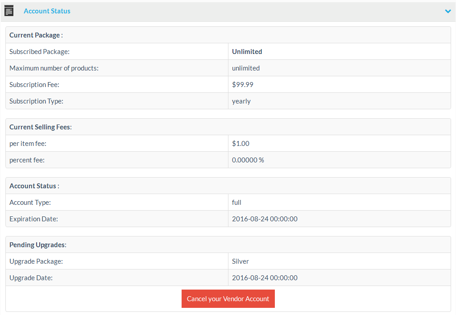
Task: Select the Silver upgrade package value
Action: click(240, 261)
